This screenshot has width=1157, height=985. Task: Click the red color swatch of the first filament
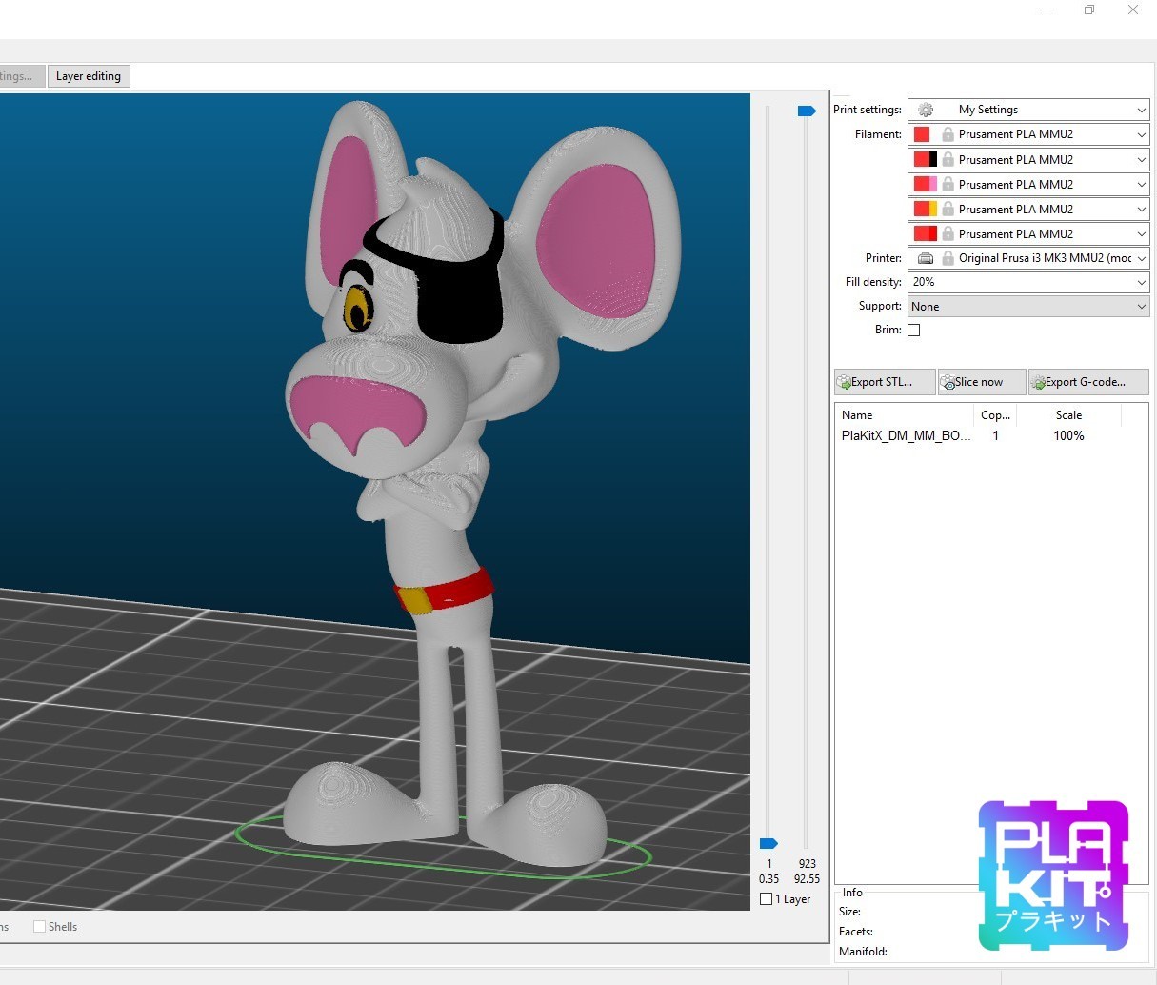[x=922, y=133]
